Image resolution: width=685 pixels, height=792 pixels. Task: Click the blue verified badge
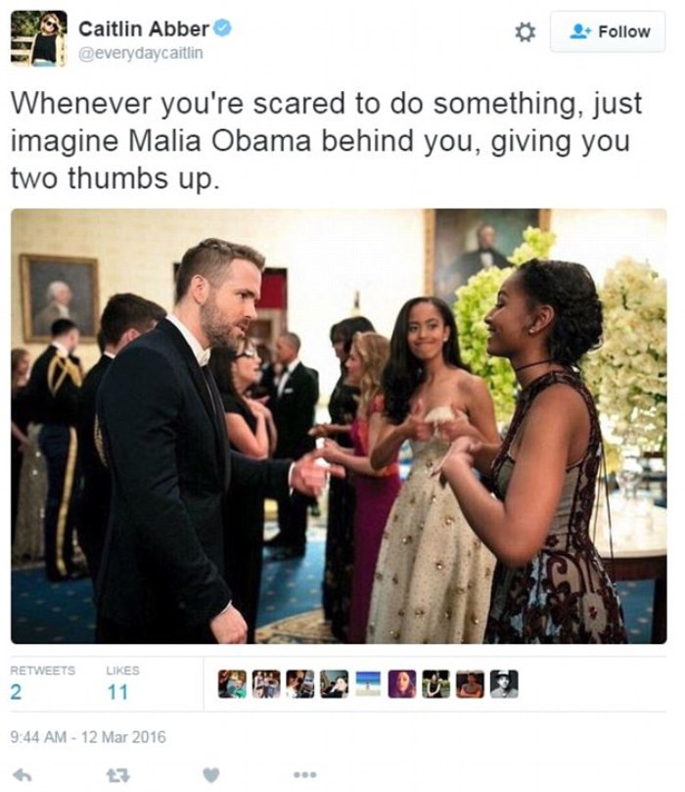[222, 28]
